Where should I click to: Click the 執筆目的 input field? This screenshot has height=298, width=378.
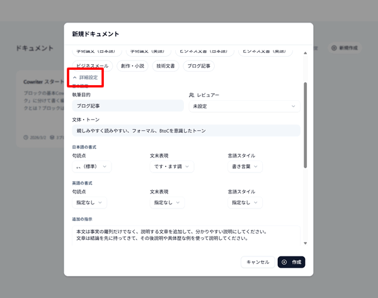(x=128, y=106)
